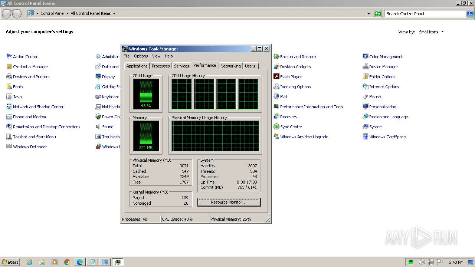
Task: Switch to Networking tab
Action: (x=230, y=66)
